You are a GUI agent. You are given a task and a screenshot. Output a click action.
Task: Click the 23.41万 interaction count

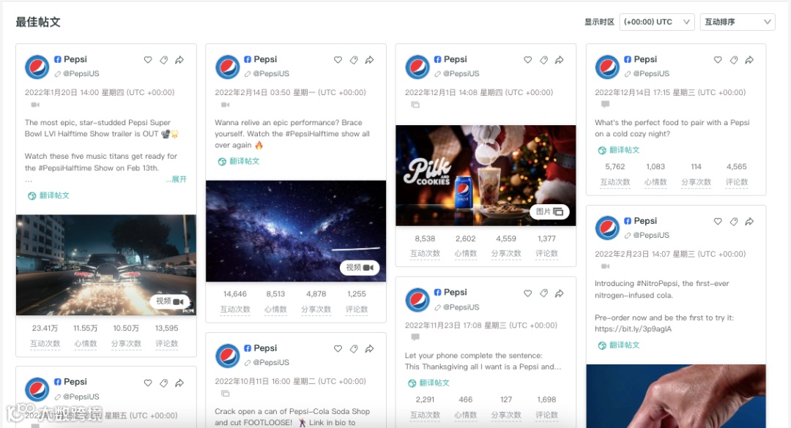pos(45,328)
